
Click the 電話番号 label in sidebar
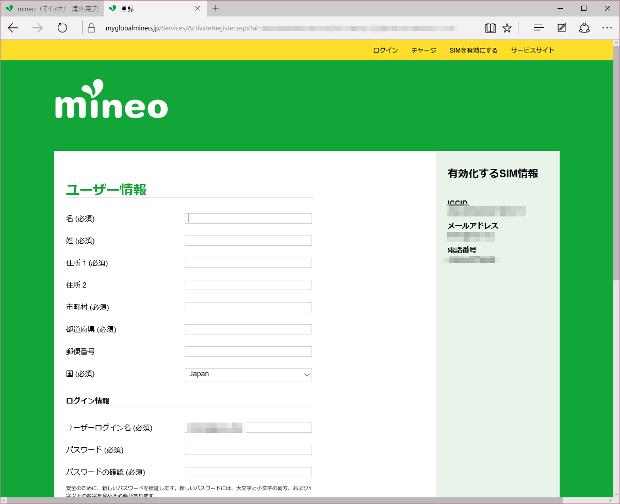(462, 250)
